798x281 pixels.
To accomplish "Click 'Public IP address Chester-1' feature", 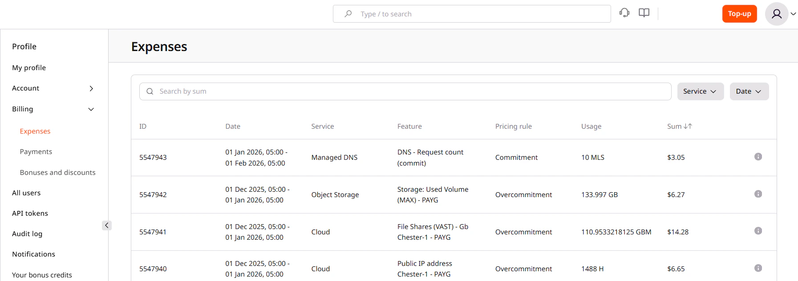I will pyautogui.click(x=425, y=269).
